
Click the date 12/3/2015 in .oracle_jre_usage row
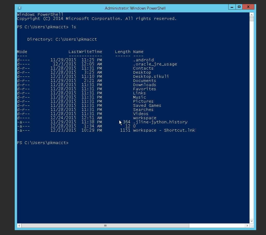[65, 64]
